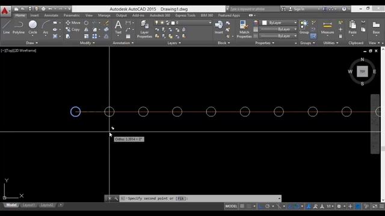
Task: Open the AutoCAD application menu logo
Action: (5, 11)
